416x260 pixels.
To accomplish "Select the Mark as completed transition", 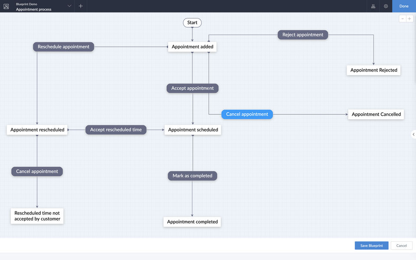I will pos(192,176).
